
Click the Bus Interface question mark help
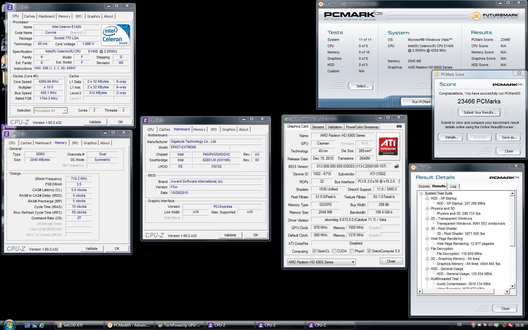tap(399, 181)
